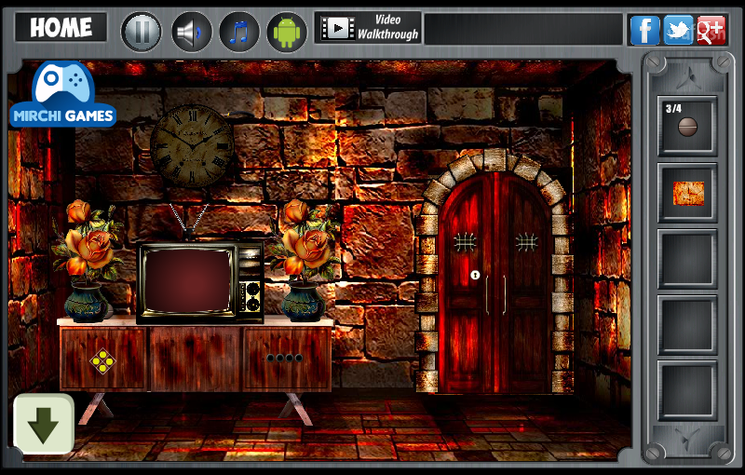Turn the TV's upper knob
Screen dimensions: 745x475
point(251,289)
